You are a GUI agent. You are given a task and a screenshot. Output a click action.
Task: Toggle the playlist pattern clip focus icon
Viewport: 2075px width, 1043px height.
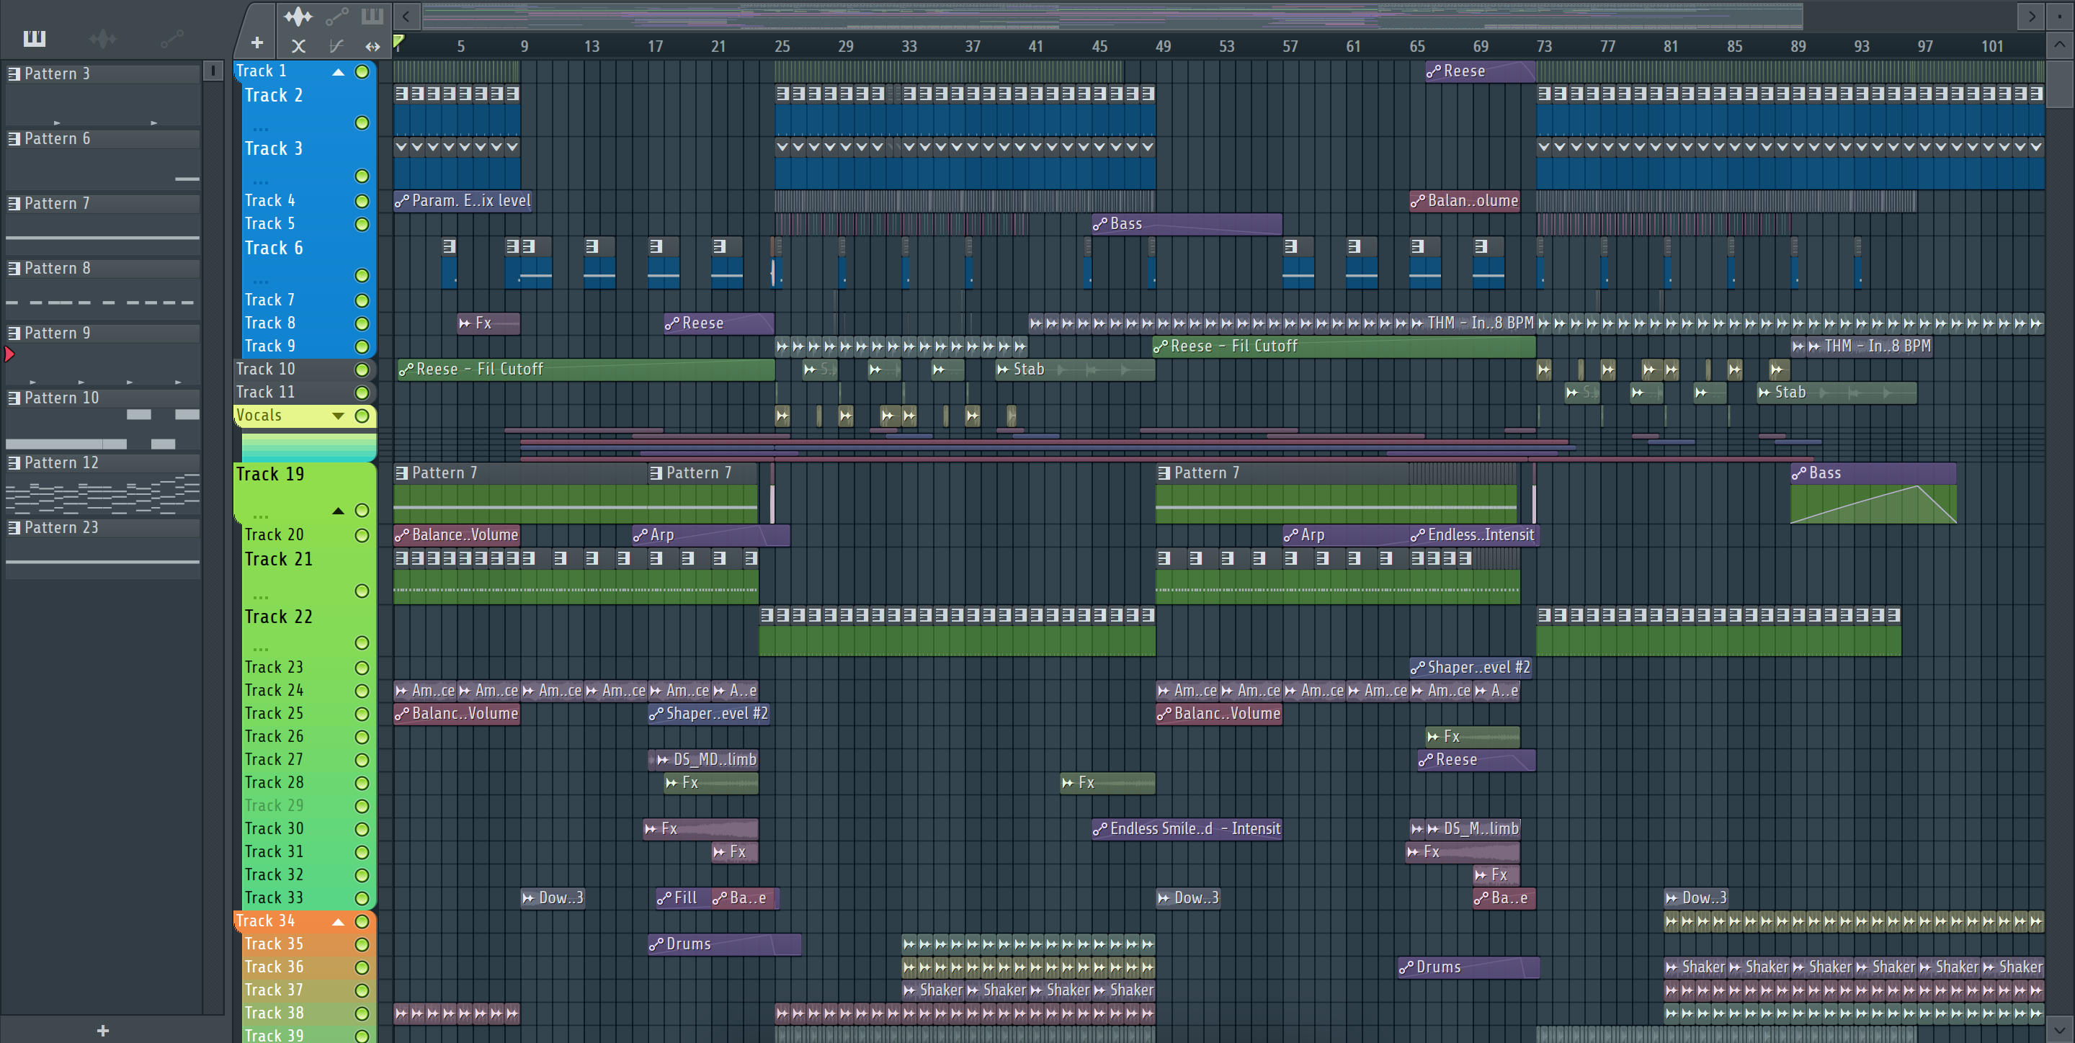click(372, 15)
